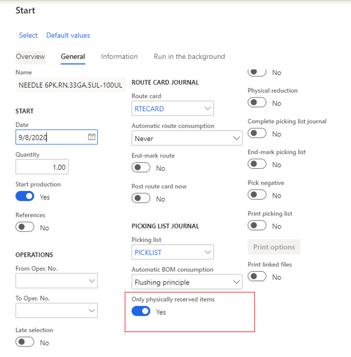Click the Quantity input field
Image resolution: width=351 pixels, height=357 pixels.
click(42, 167)
